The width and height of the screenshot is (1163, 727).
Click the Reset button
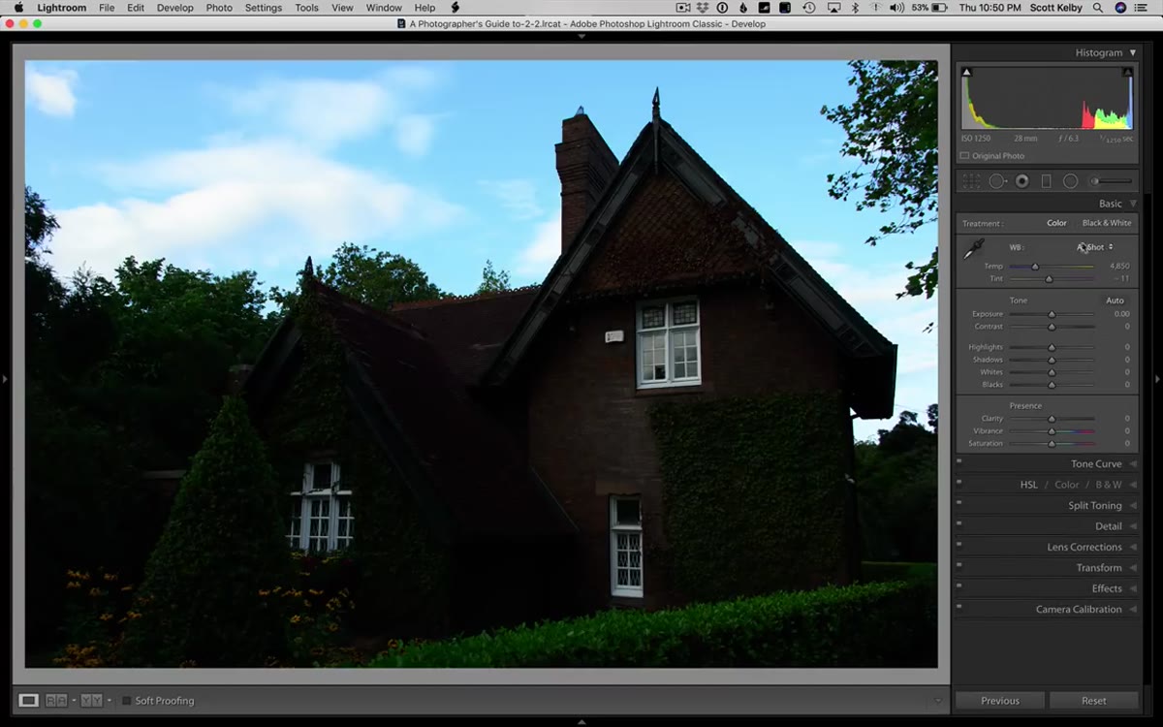click(x=1094, y=701)
